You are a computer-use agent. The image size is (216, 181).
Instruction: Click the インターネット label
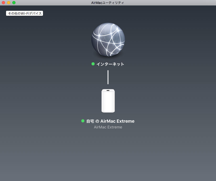click(110, 64)
